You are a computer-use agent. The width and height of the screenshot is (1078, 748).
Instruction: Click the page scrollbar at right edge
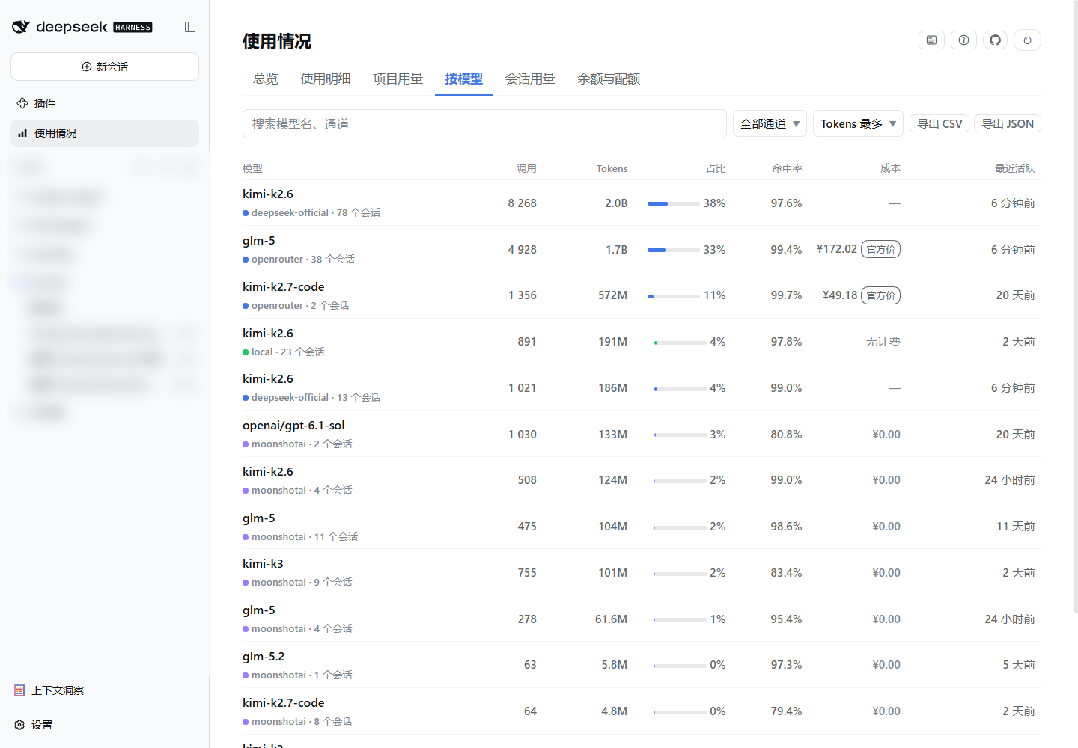point(1075,307)
